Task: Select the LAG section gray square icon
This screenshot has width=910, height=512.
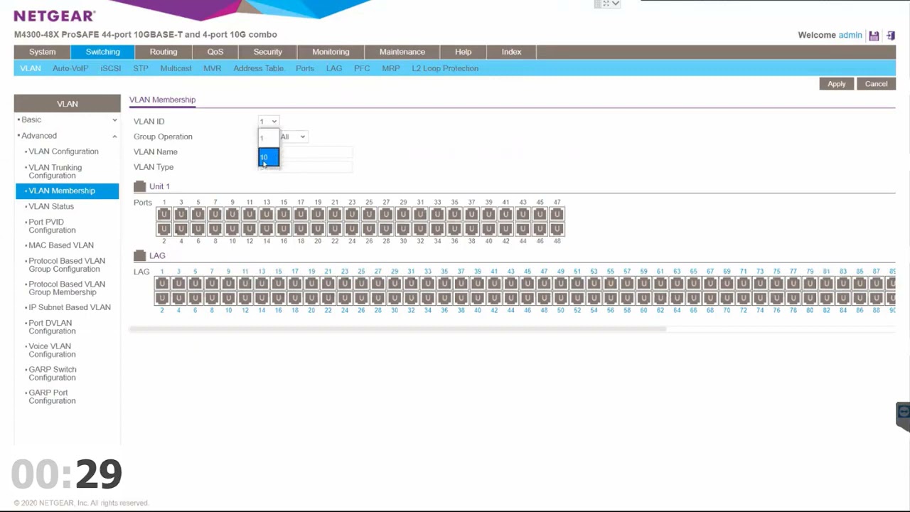Action: click(139, 255)
